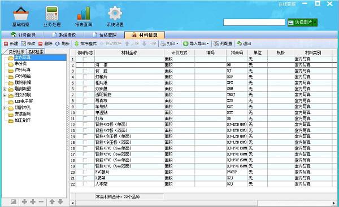This screenshot has height=207, width=339.
Task: Open the 打印 dropdown arrow
Action: pyautogui.click(x=177, y=43)
